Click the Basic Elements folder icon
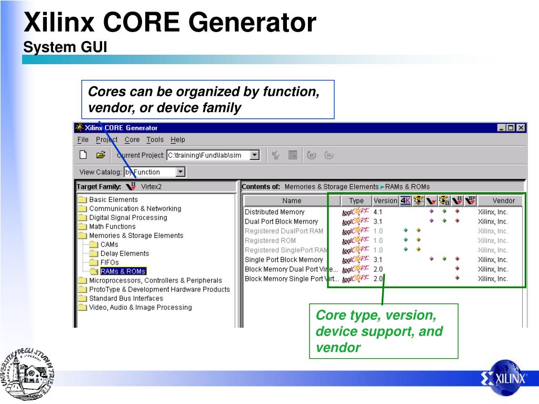This screenshot has height=404, width=539. (x=83, y=199)
